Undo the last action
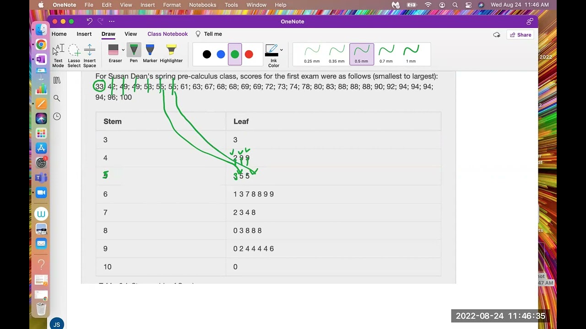The width and height of the screenshot is (586, 329). (x=89, y=21)
